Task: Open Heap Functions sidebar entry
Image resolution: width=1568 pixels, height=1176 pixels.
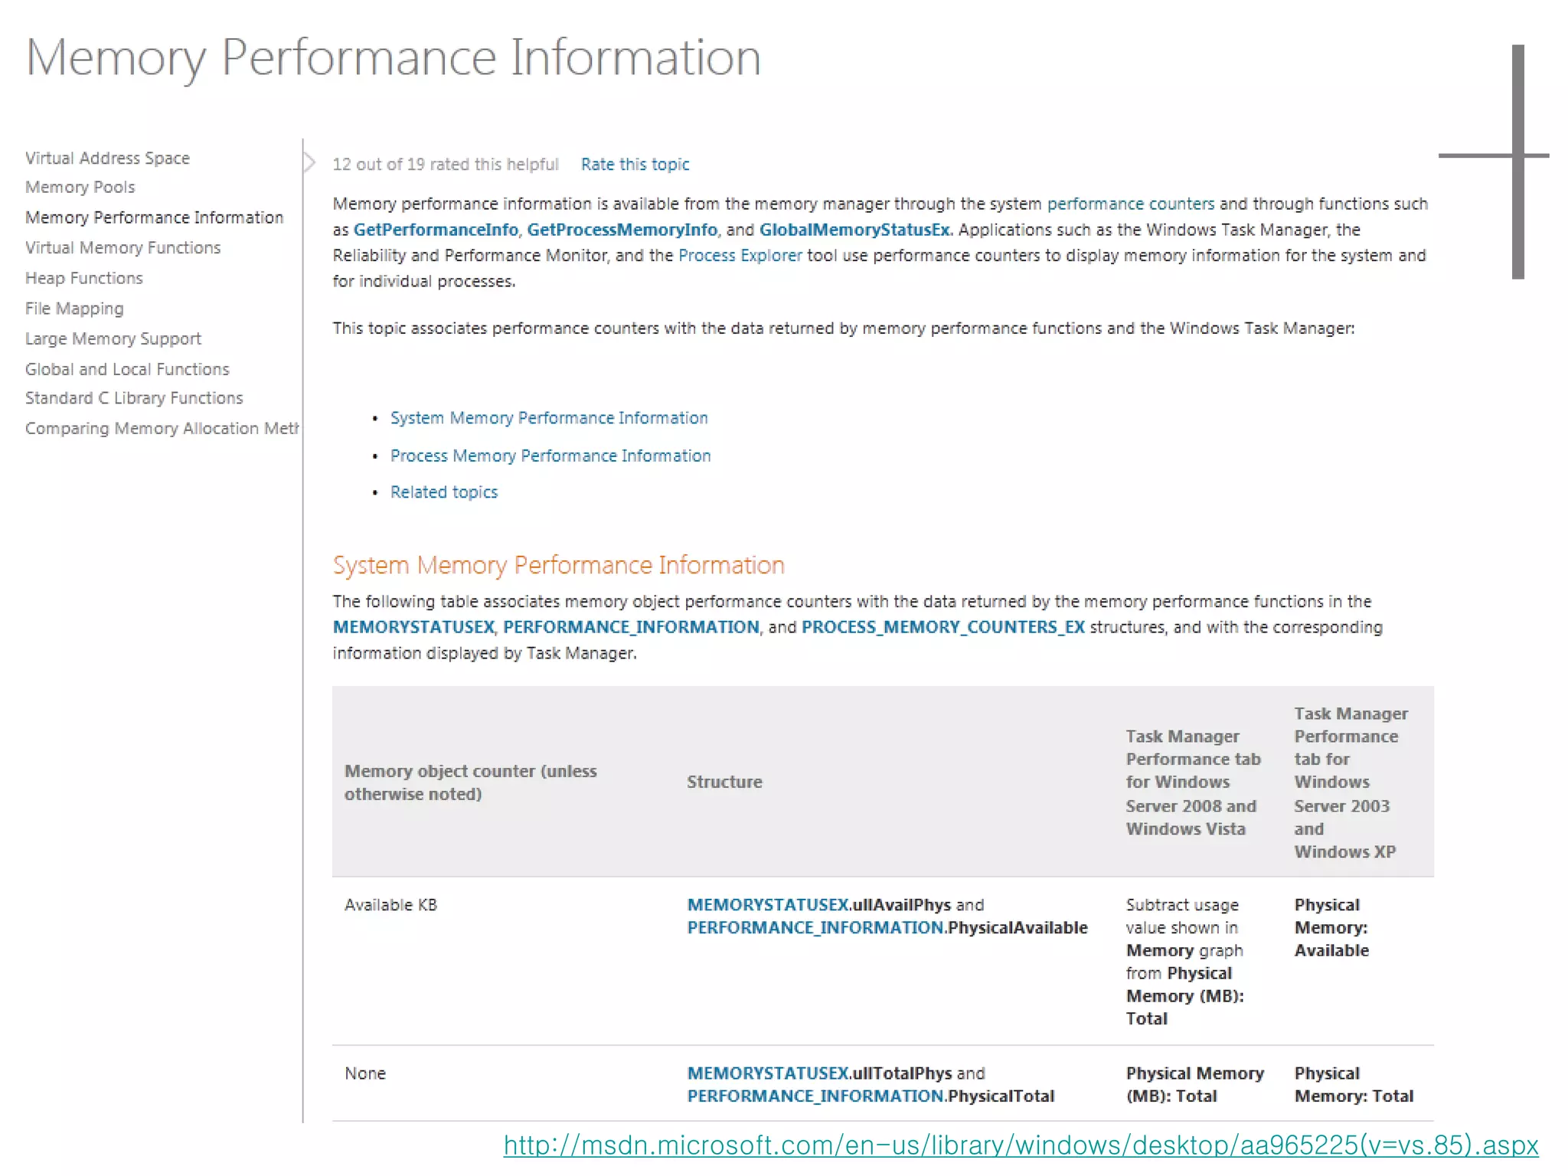Action: [x=83, y=278]
